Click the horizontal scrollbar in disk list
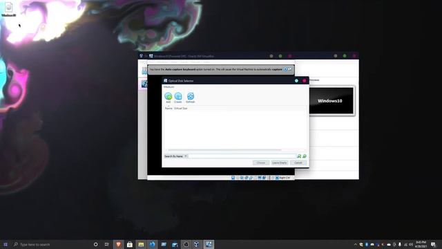The image size is (442, 249). tap(224, 150)
